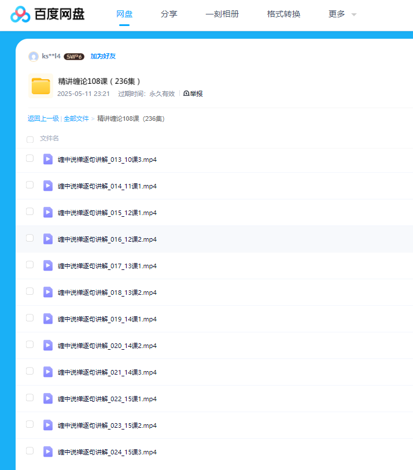Viewport: 413px width, 470px height.
Task: Click the 加为好友 link
Action: point(103,56)
